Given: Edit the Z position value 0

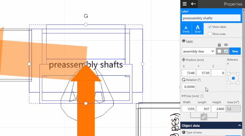Looking at the screenshot, I should [218, 73].
